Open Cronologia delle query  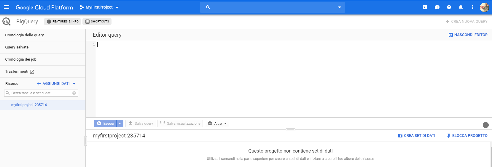[x=43, y=35]
